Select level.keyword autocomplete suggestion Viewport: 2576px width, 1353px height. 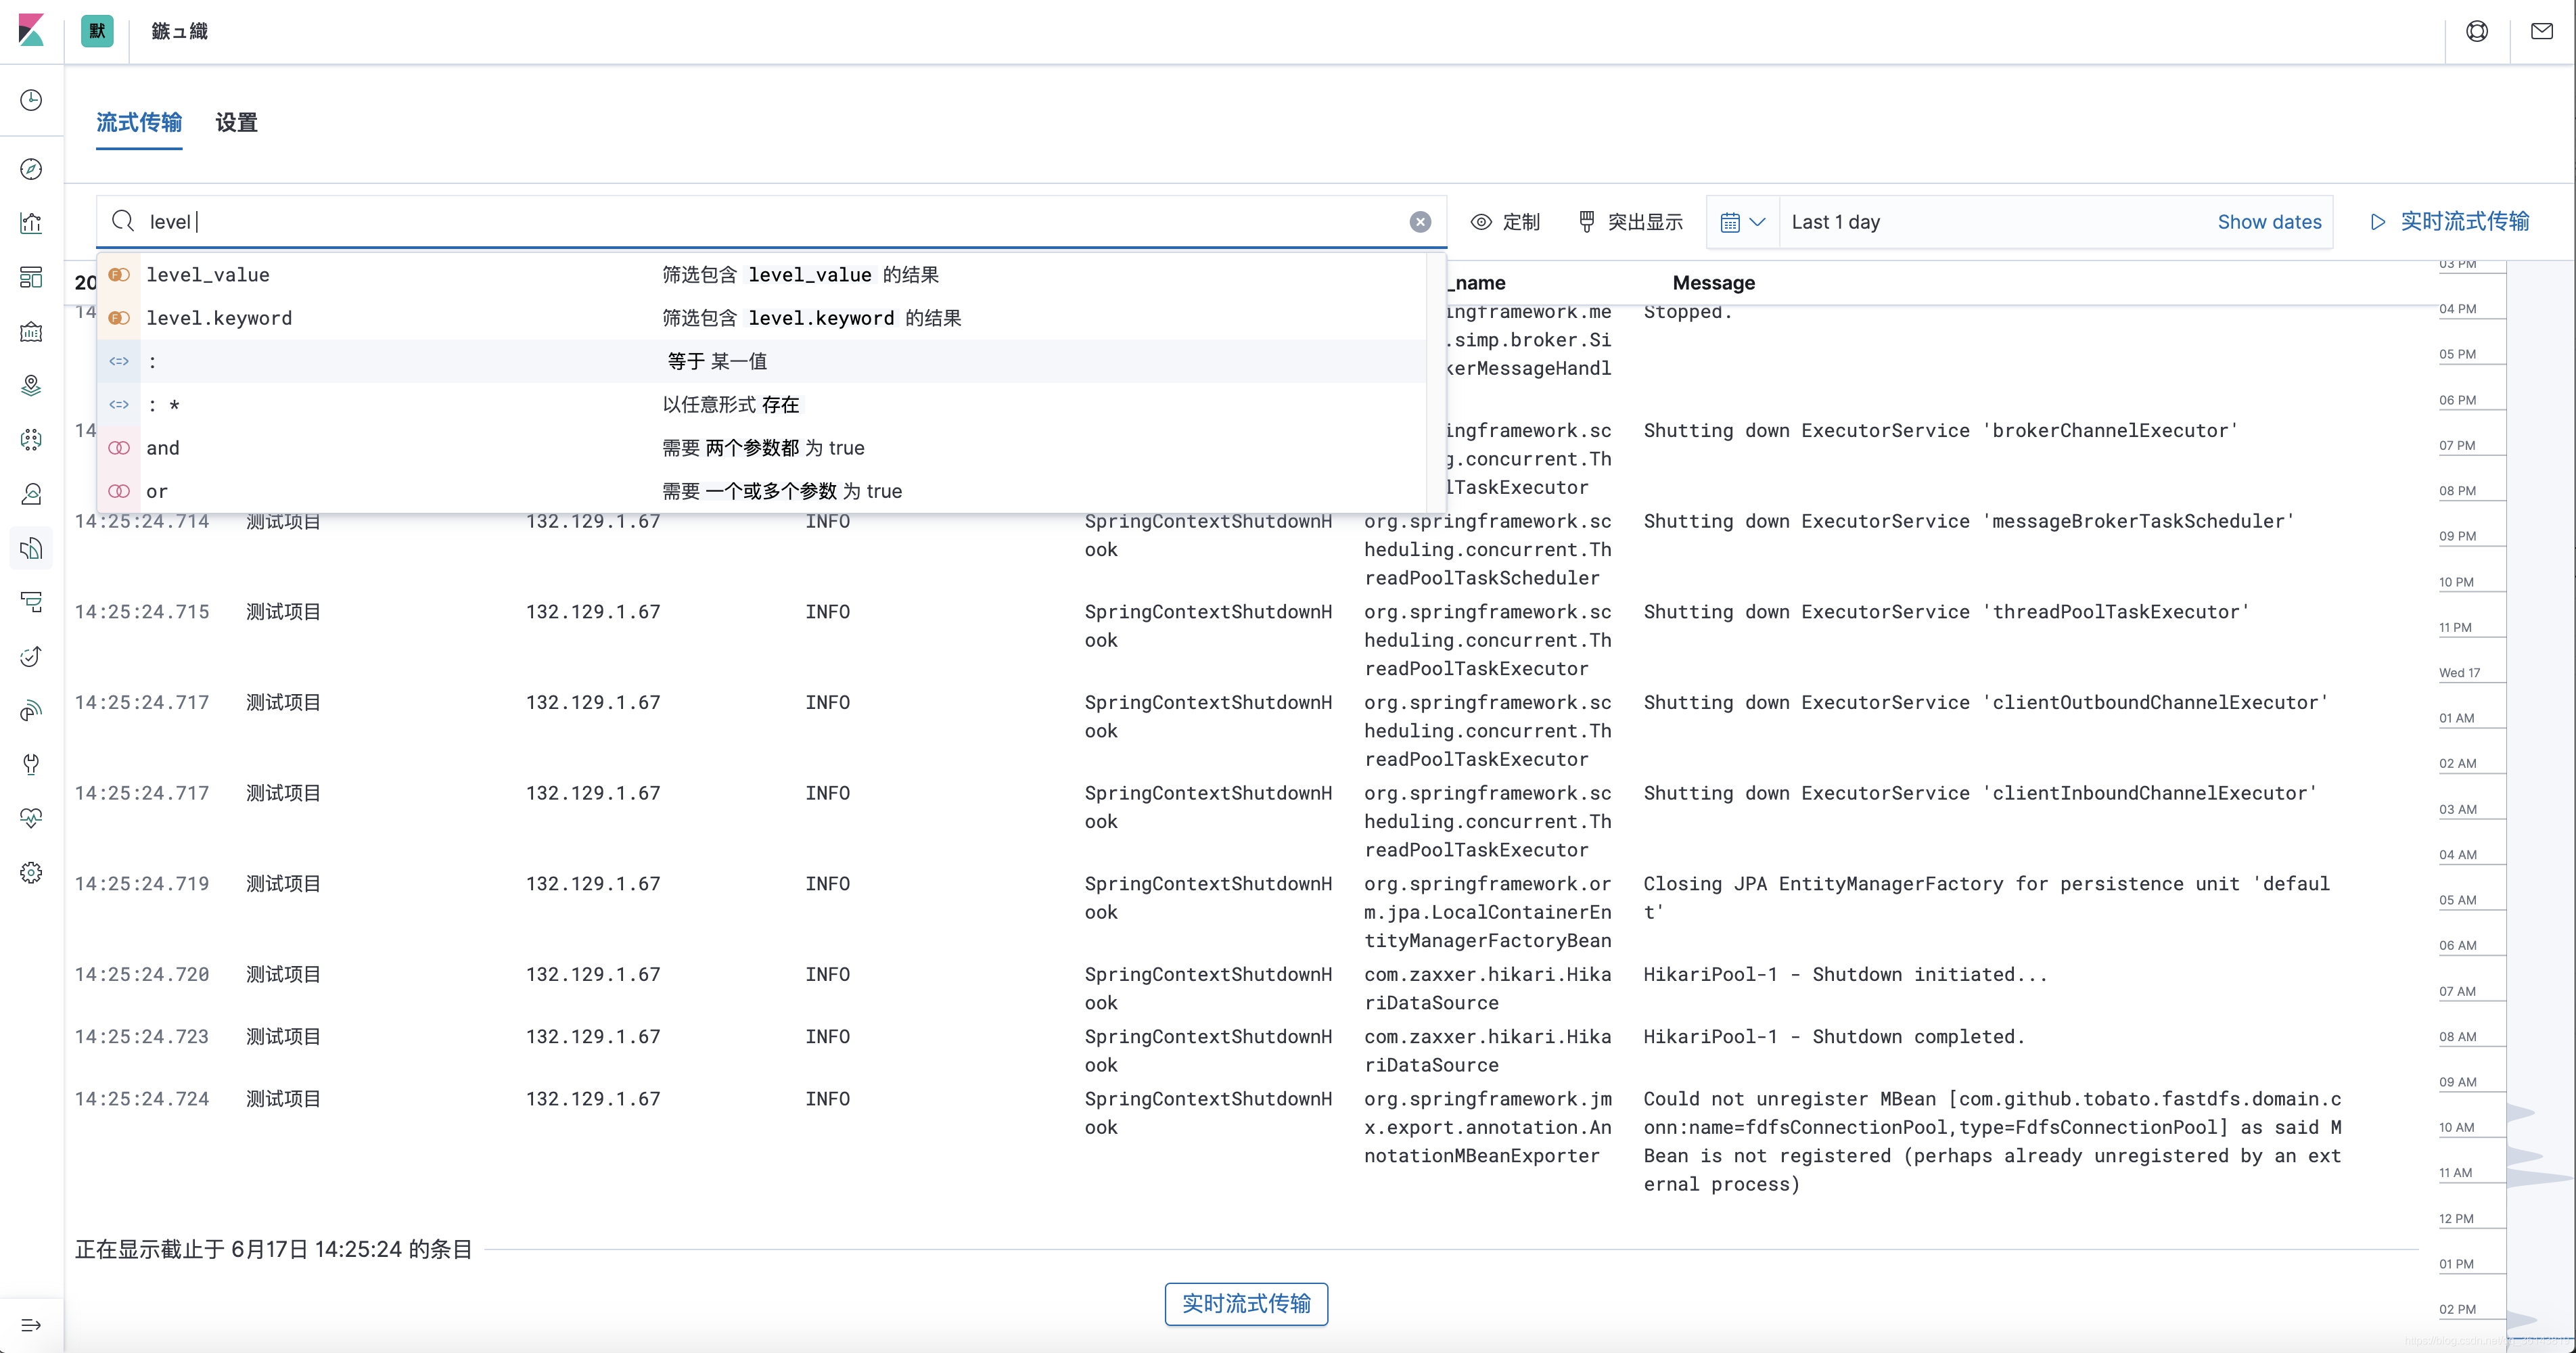pyautogui.click(x=219, y=318)
